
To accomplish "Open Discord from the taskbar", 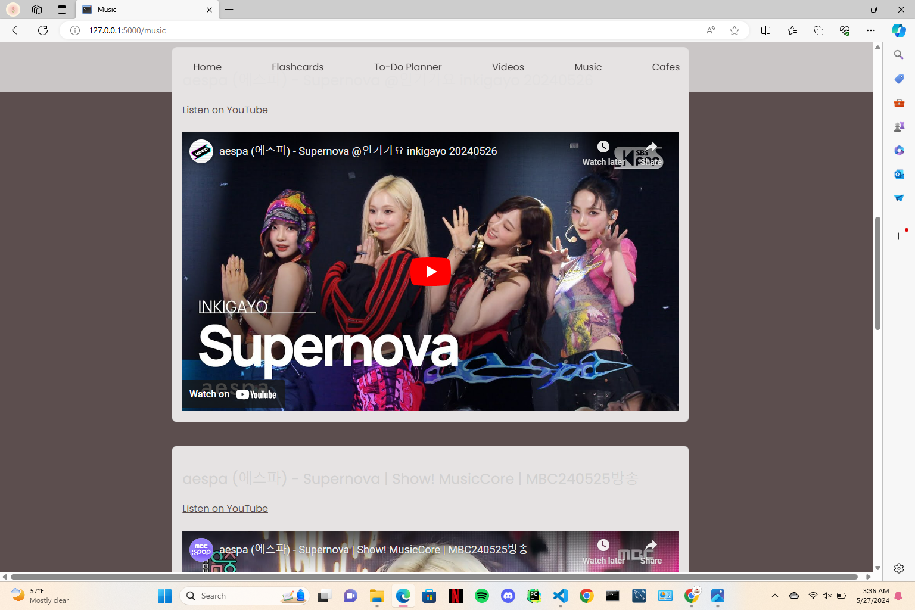I will click(x=508, y=596).
